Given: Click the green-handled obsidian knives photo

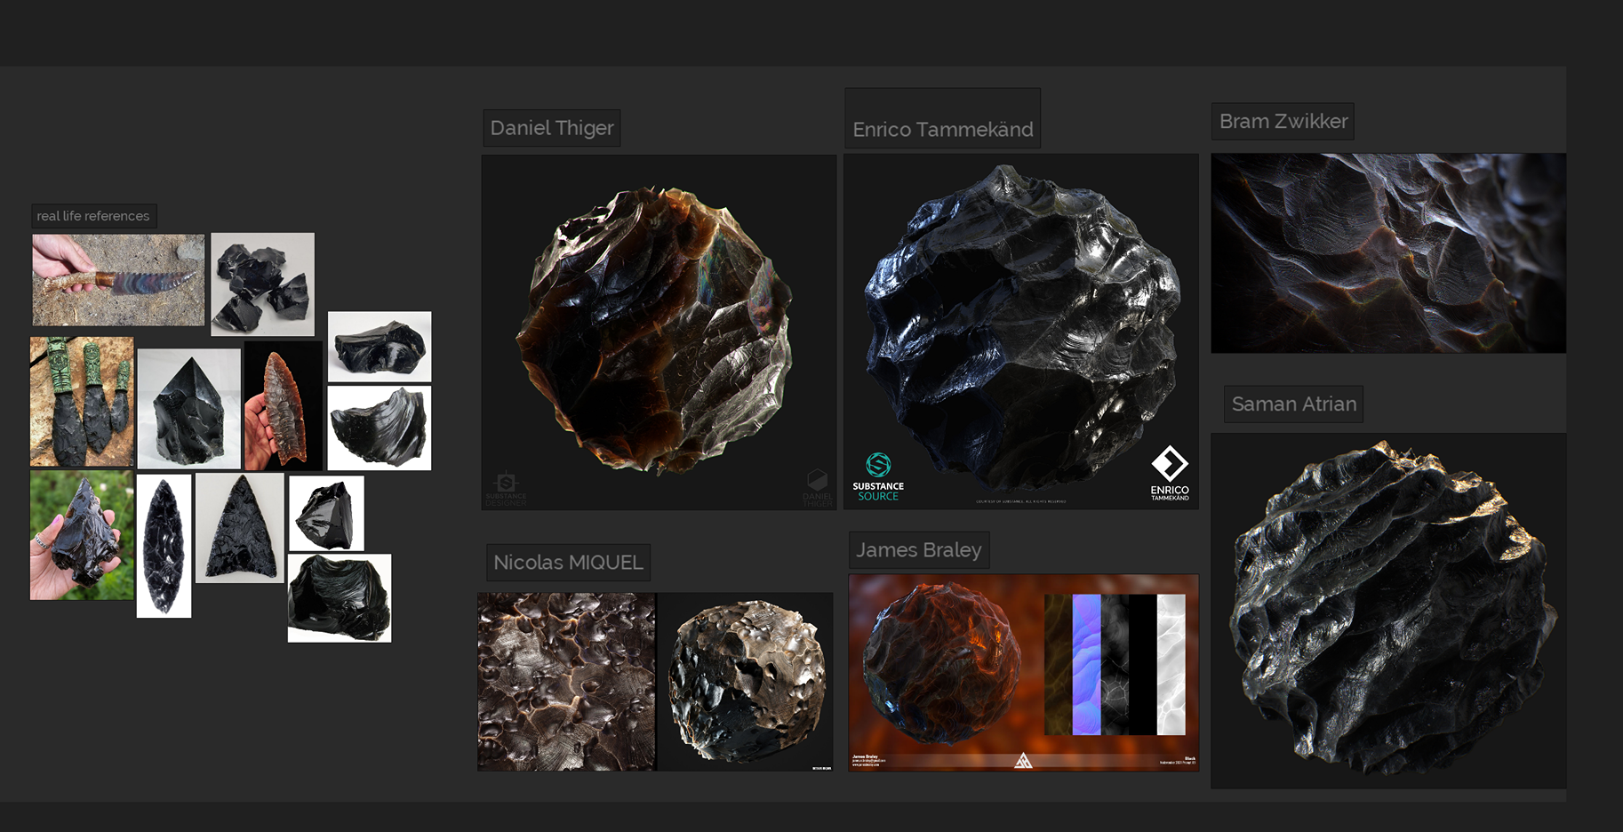Looking at the screenshot, I should point(82,402).
